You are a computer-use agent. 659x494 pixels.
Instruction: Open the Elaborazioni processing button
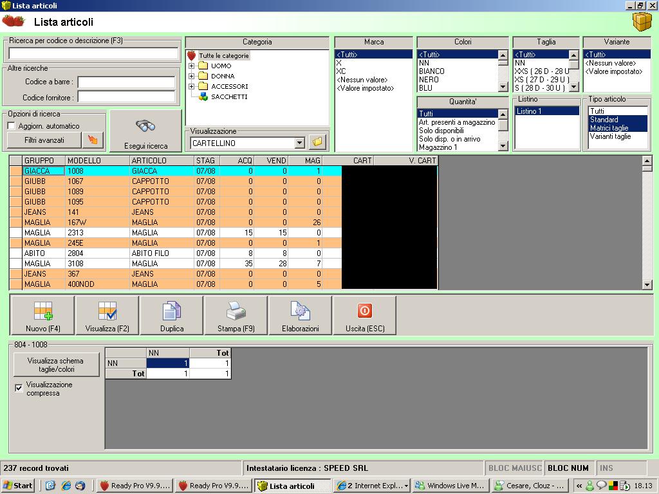pyautogui.click(x=301, y=315)
